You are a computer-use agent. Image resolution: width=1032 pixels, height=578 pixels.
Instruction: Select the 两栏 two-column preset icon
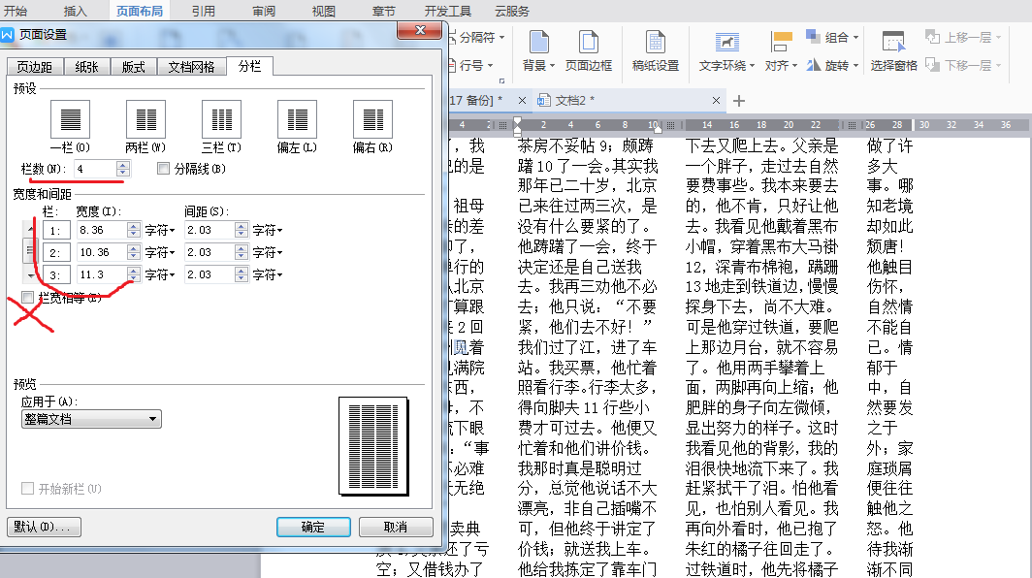pyautogui.click(x=146, y=119)
